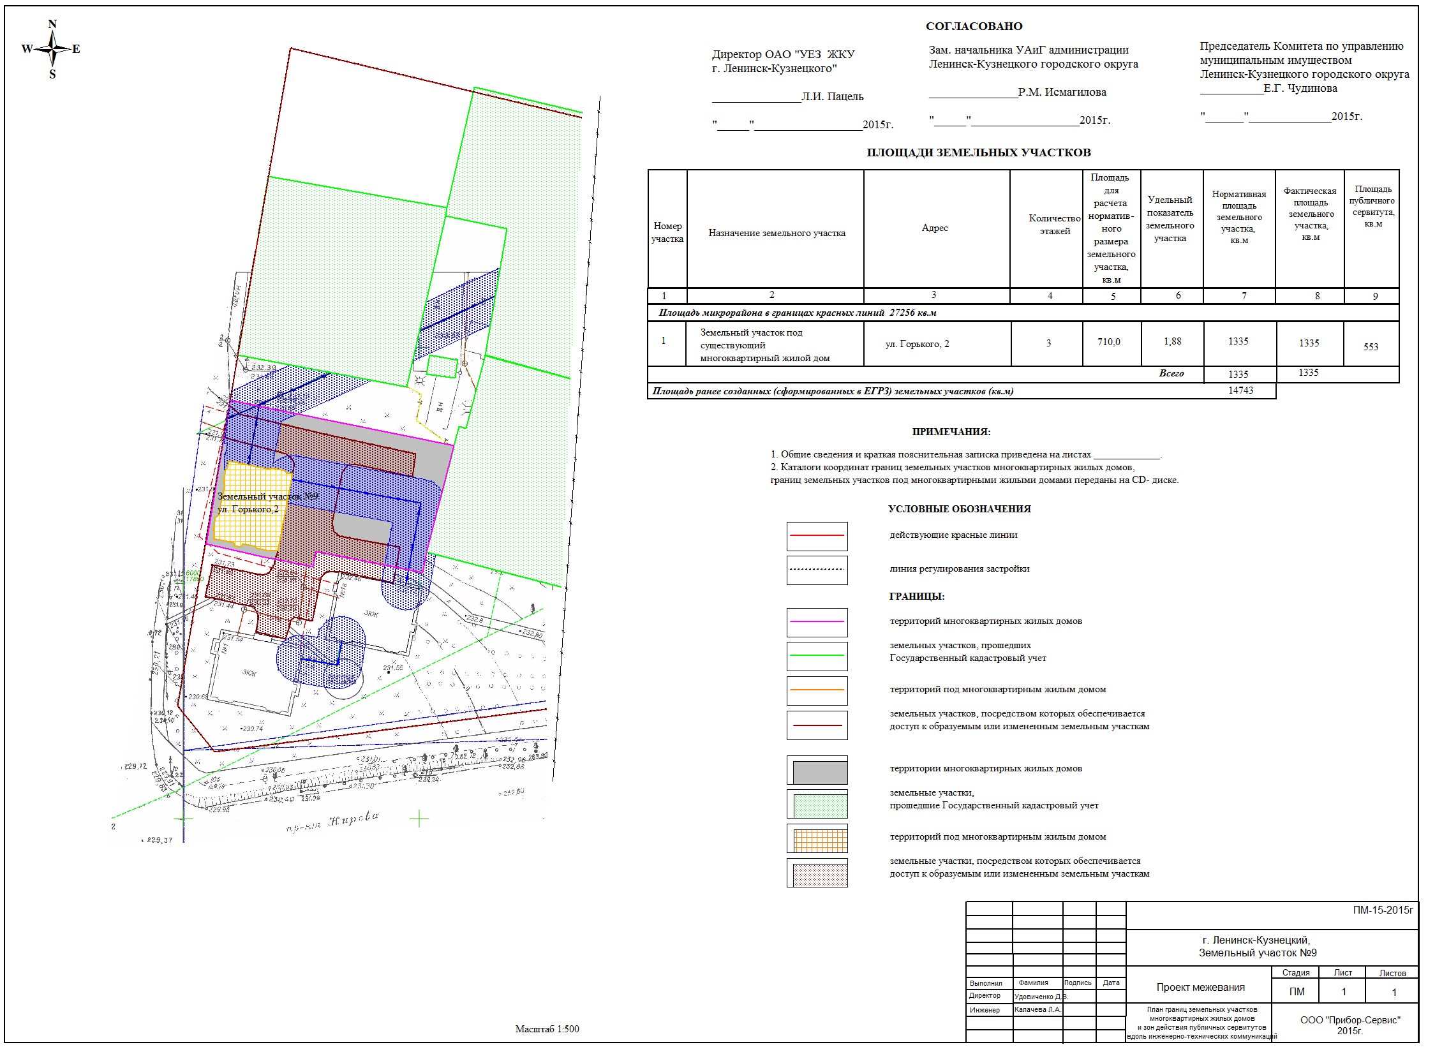The width and height of the screenshot is (1435, 1061).
Task: Click the 'Земельный участок №9' label on the map
Action: [x=267, y=496]
